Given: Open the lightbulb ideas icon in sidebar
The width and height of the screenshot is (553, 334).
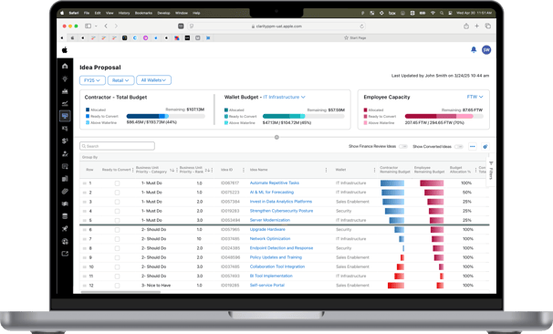Looking at the screenshot, I should point(65,78).
